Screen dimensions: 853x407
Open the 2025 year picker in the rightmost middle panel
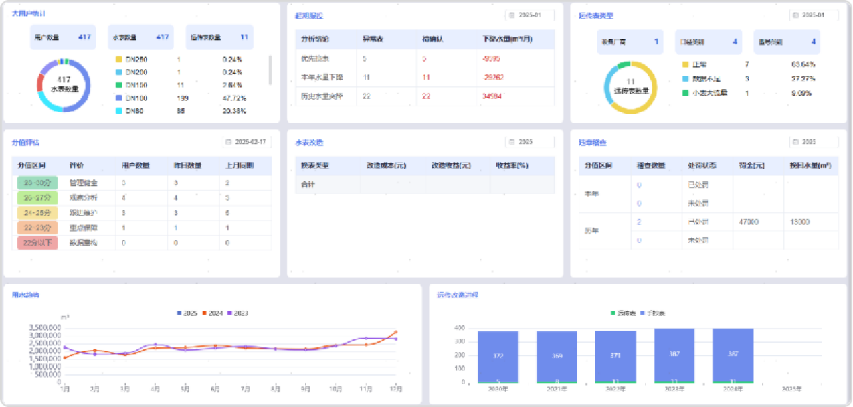tap(813, 142)
